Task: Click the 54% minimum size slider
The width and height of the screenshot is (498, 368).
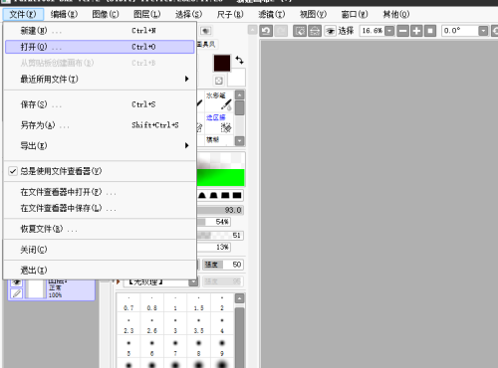Action: (214, 222)
